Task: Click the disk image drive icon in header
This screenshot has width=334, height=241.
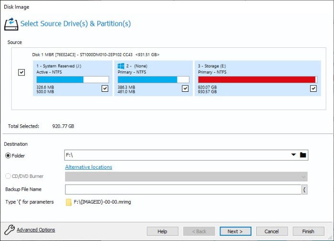Action: [11, 24]
